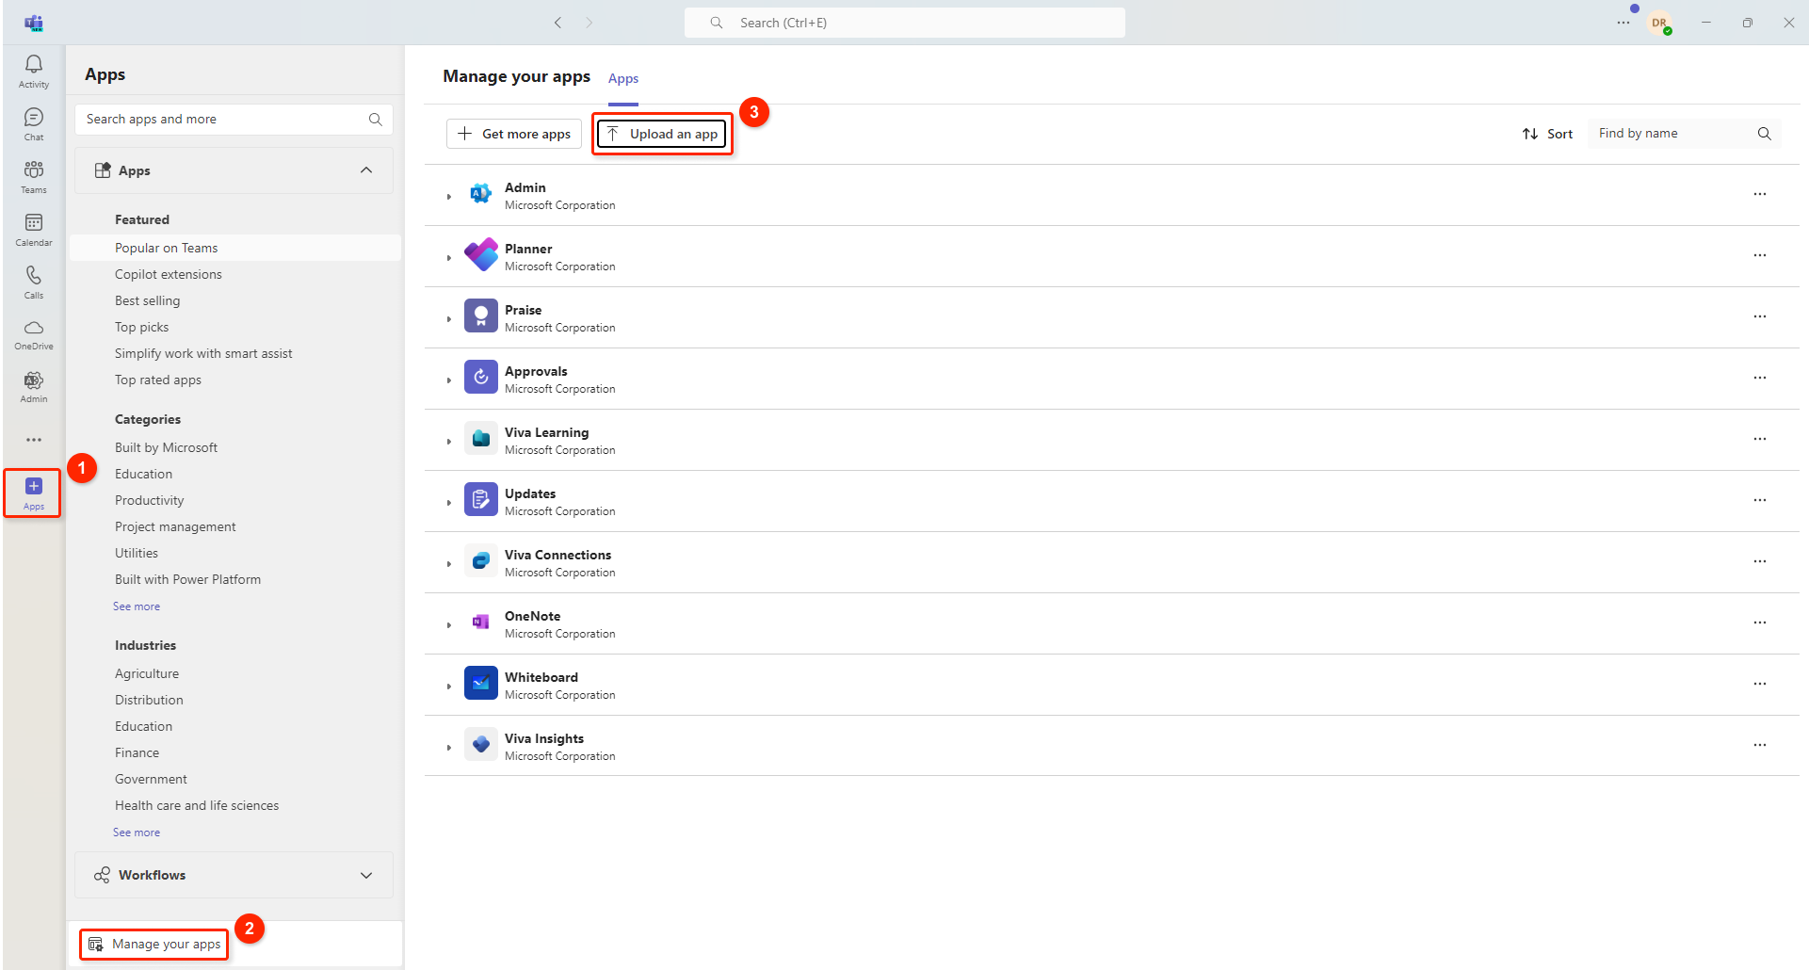Click the Updates app icon
1809x970 pixels.
click(x=481, y=500)
